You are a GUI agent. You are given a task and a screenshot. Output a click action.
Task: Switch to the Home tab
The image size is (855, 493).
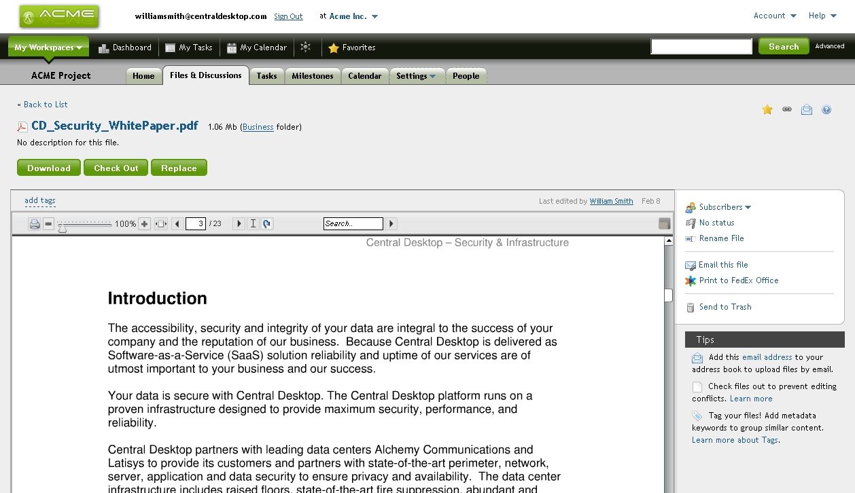click(143, 76)
